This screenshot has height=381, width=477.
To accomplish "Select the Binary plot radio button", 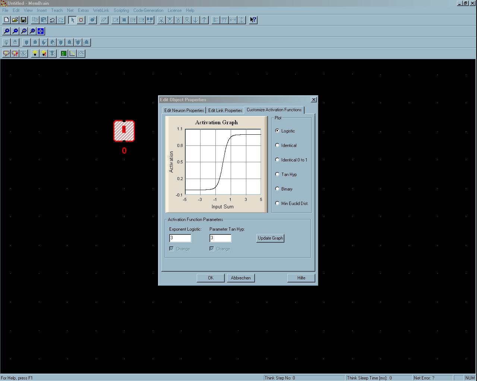I will [277, 189].
